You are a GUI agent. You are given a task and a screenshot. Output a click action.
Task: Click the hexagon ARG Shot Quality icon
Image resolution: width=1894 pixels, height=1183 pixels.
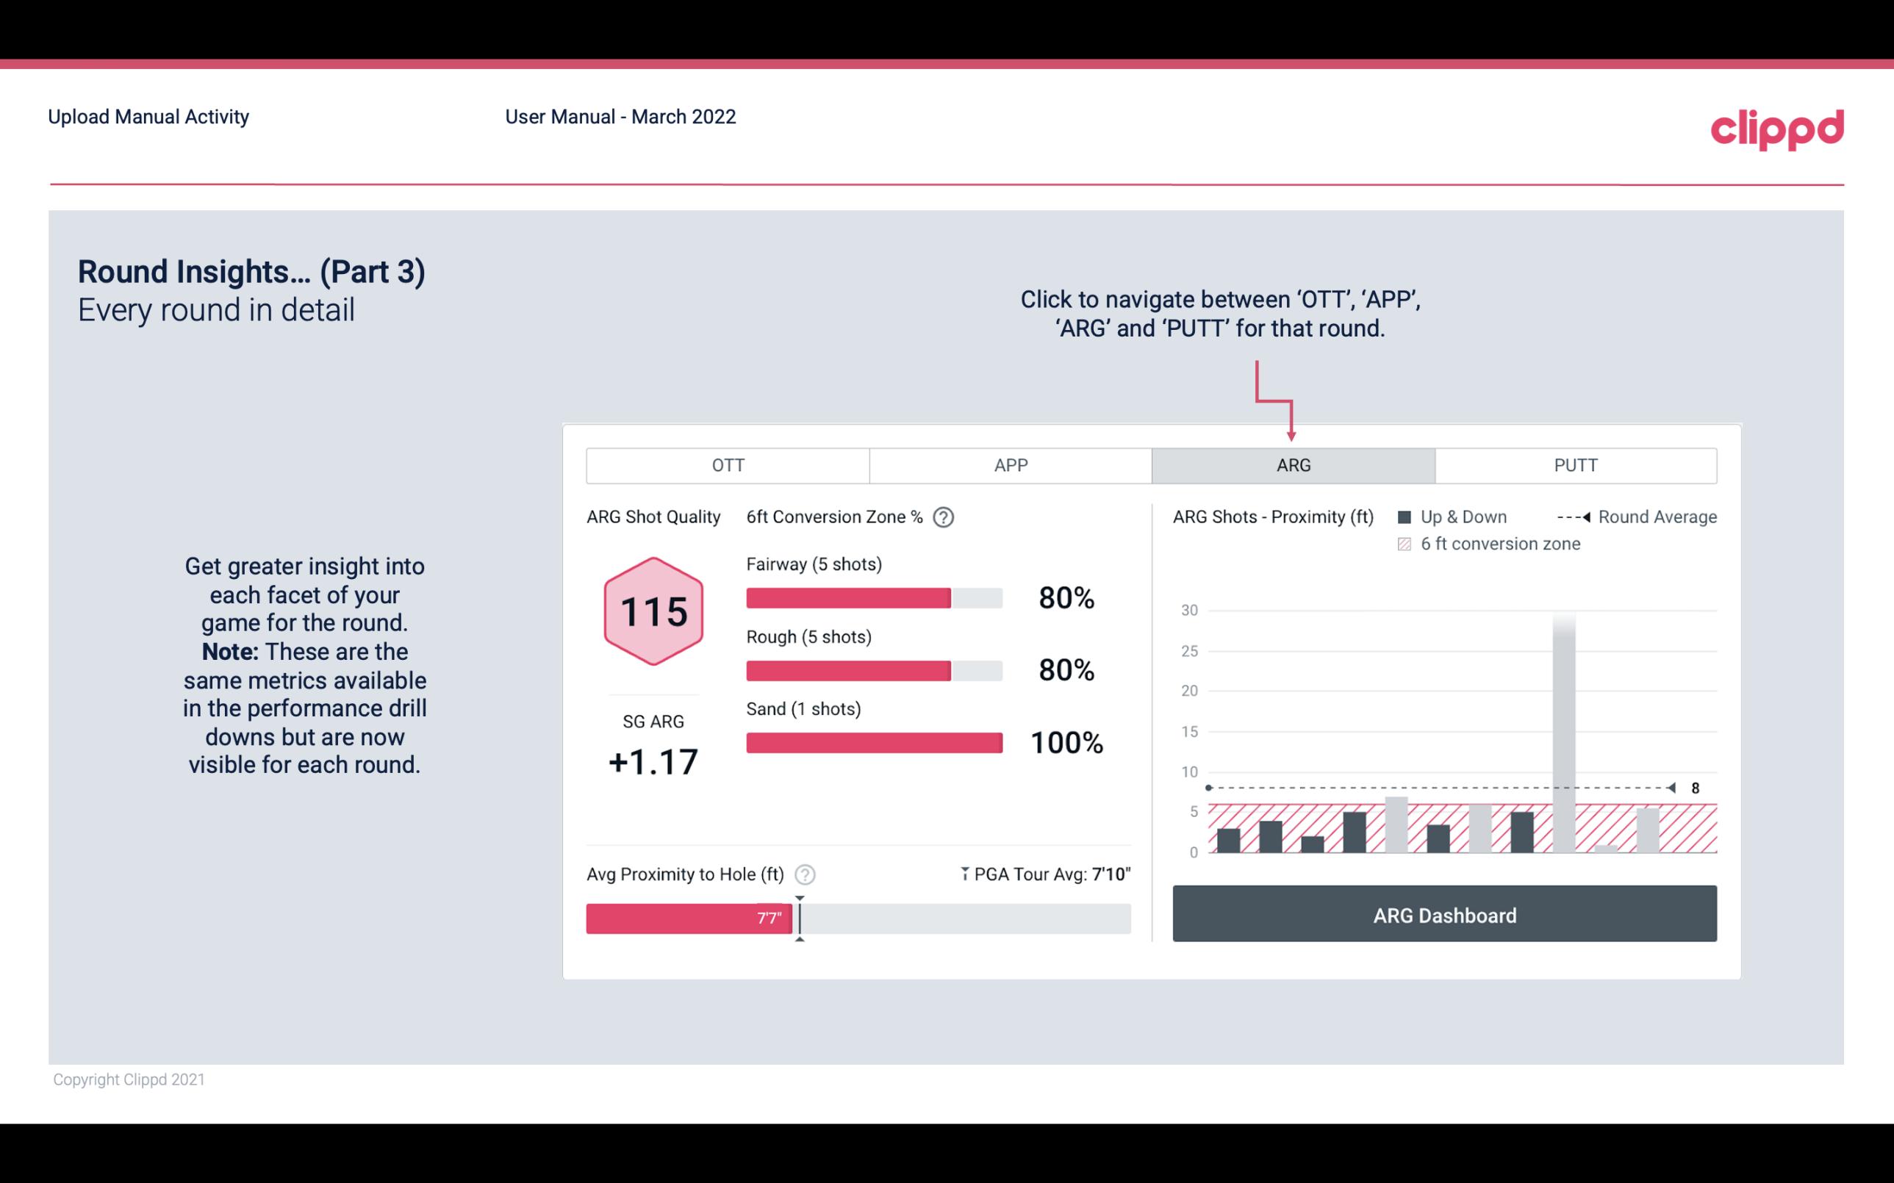click(651, 611)
